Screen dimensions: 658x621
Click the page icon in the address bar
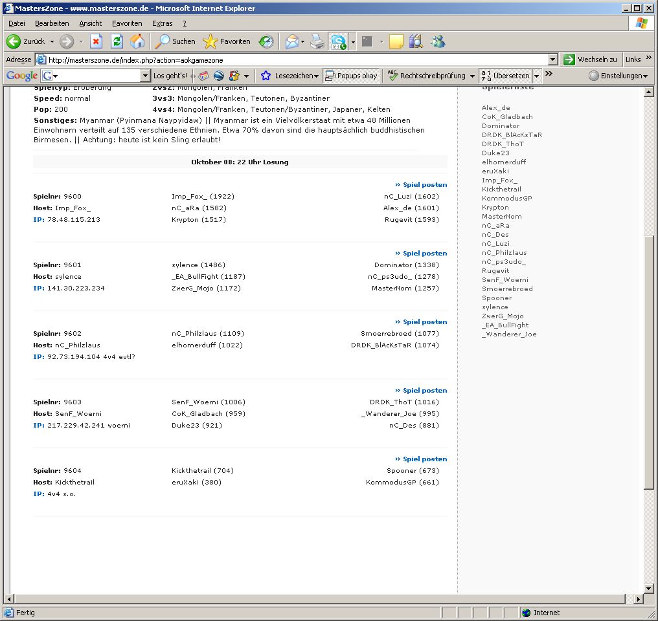point(41,60)
